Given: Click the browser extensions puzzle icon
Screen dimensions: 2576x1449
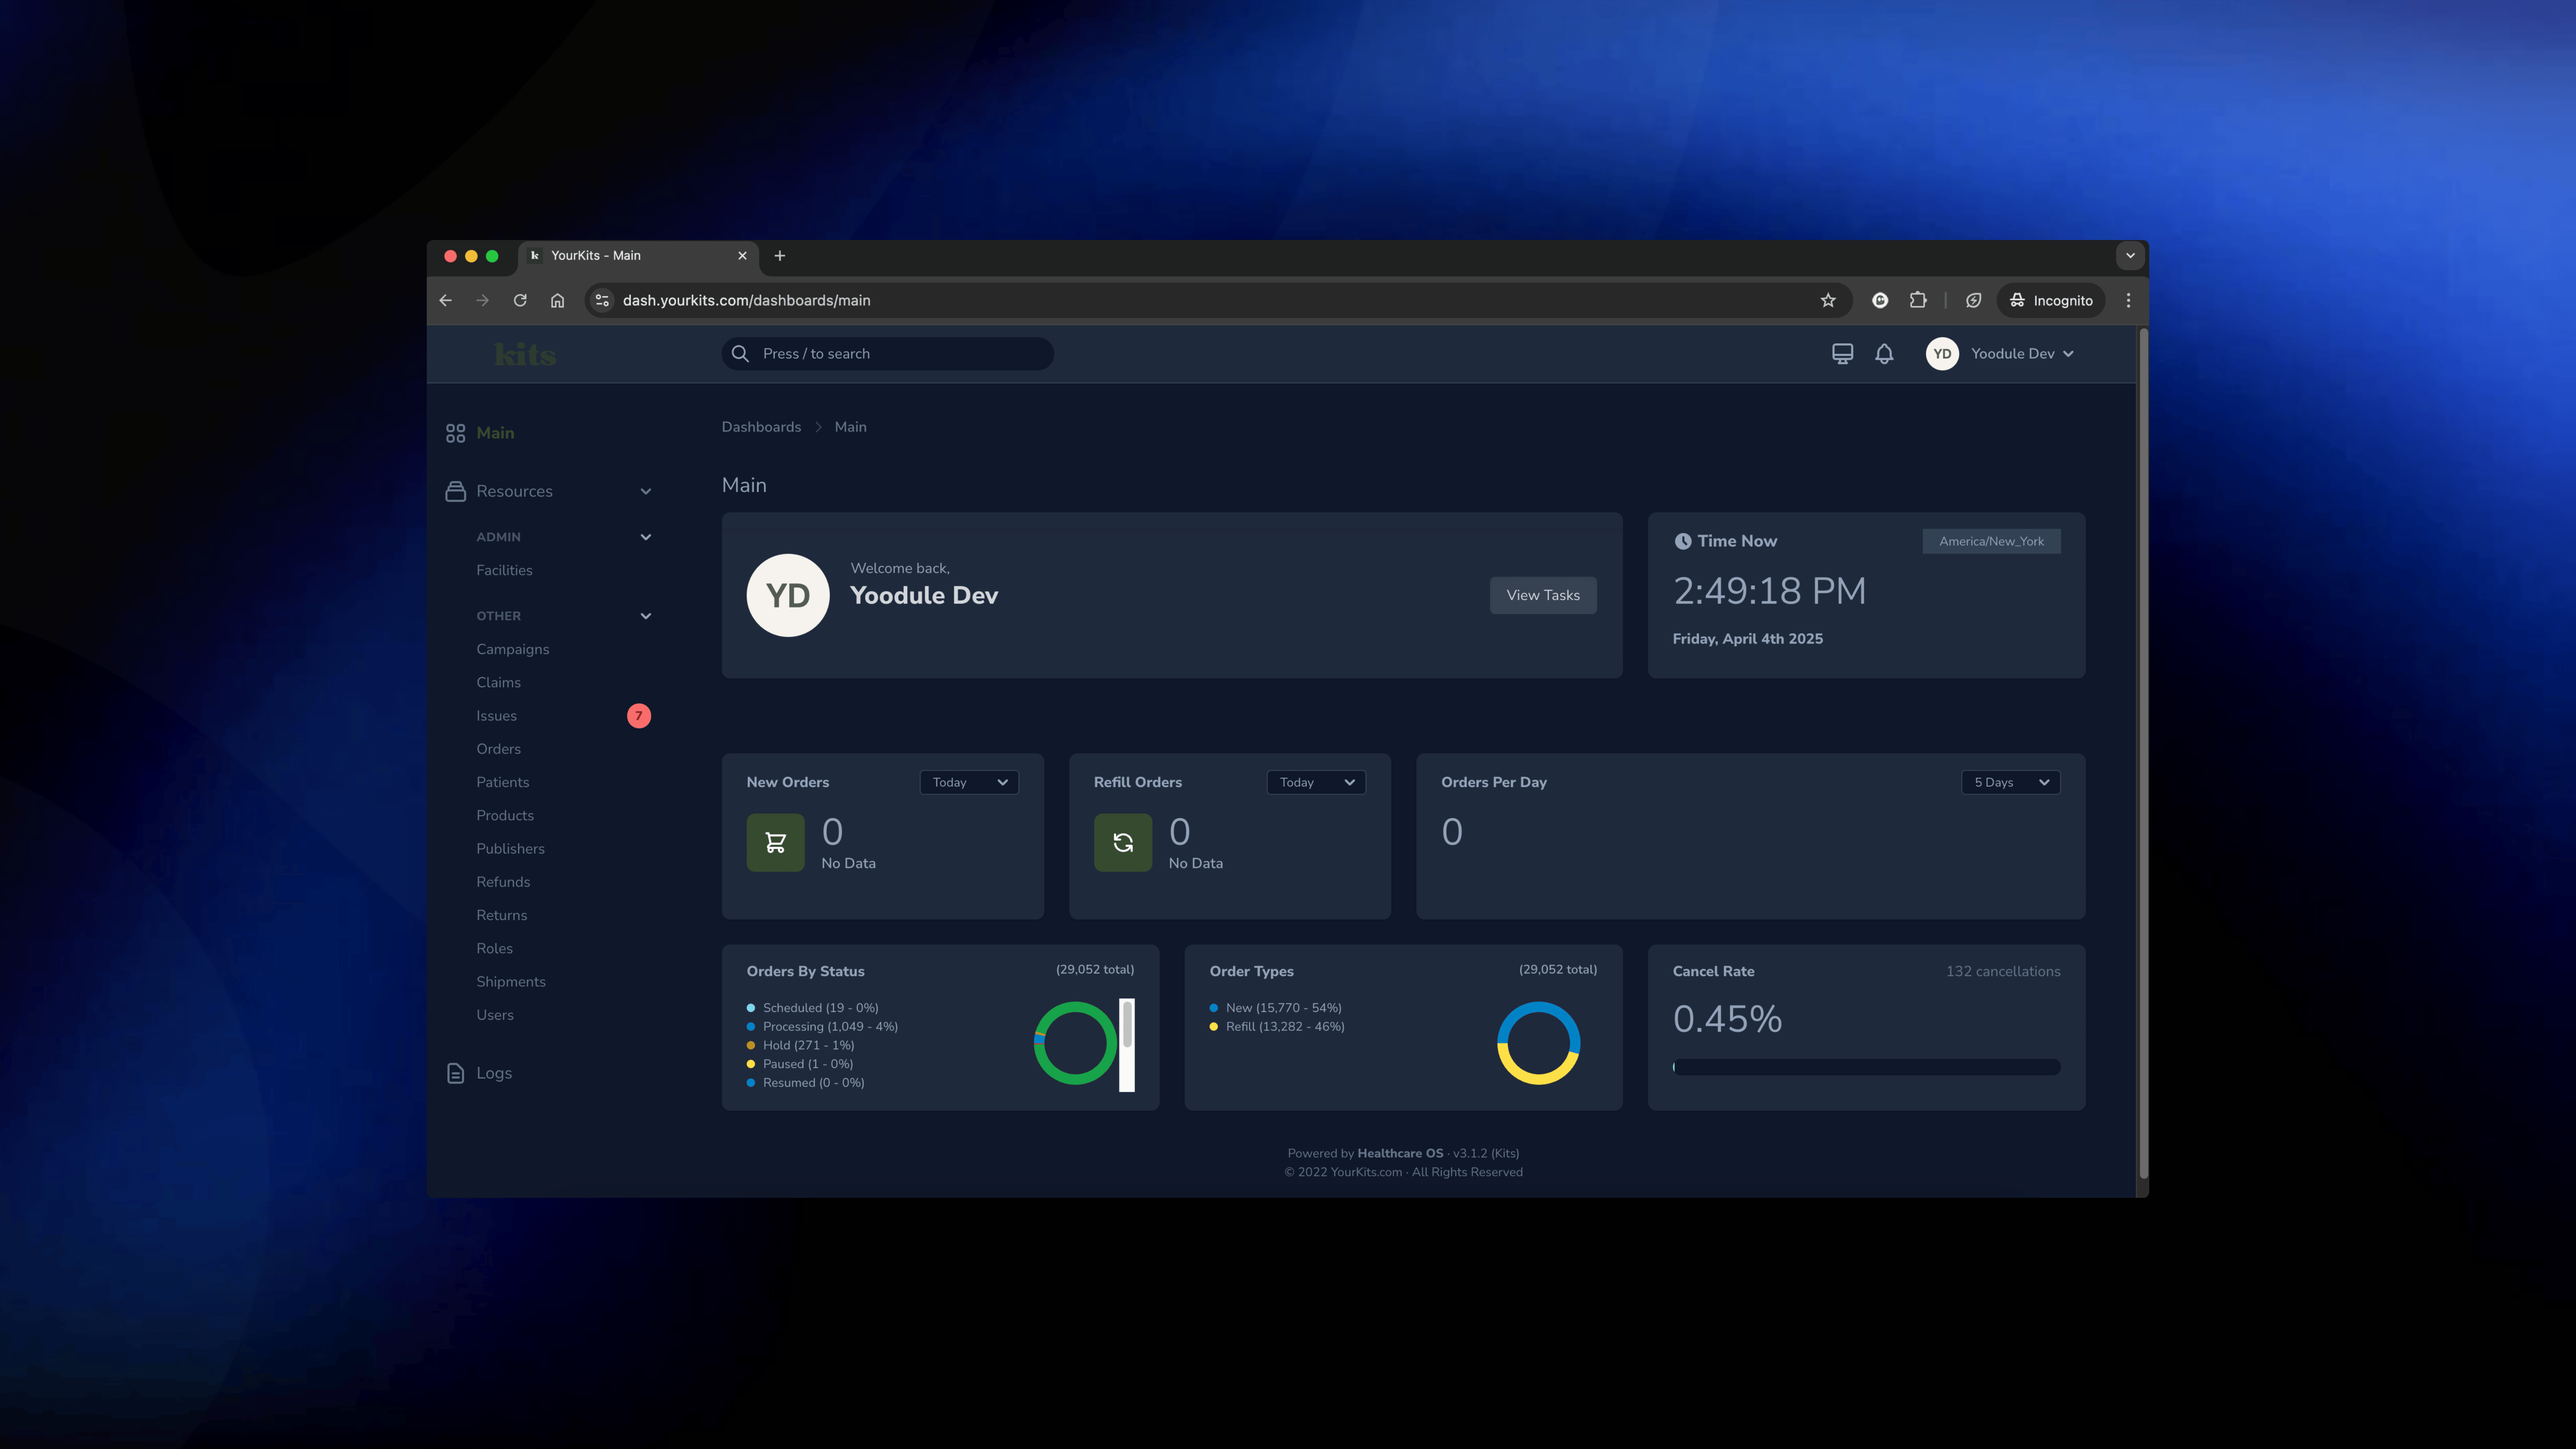Looking at the screenshot, I should [1918, 300].
